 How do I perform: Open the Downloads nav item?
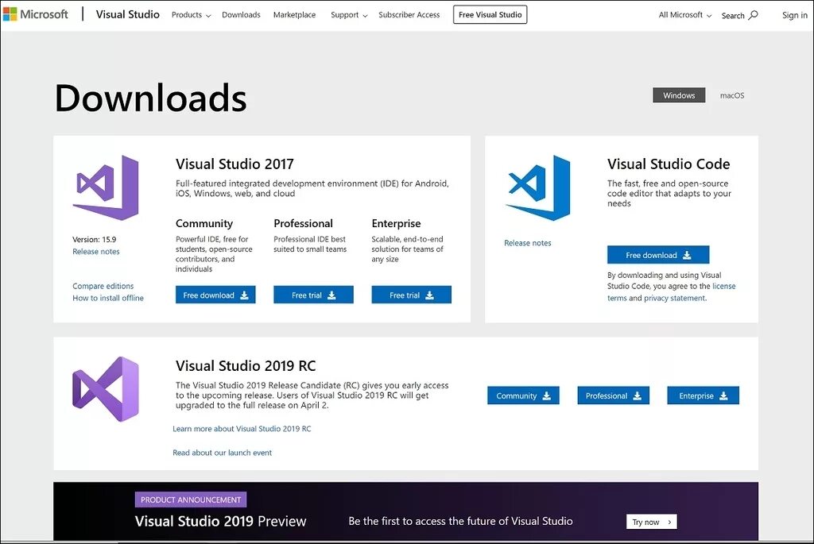point(241,15)
